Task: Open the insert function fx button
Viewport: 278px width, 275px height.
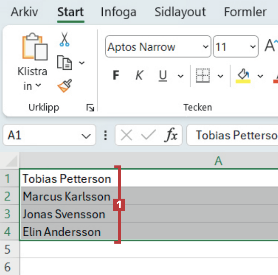Action: click(x=171, y=135)
